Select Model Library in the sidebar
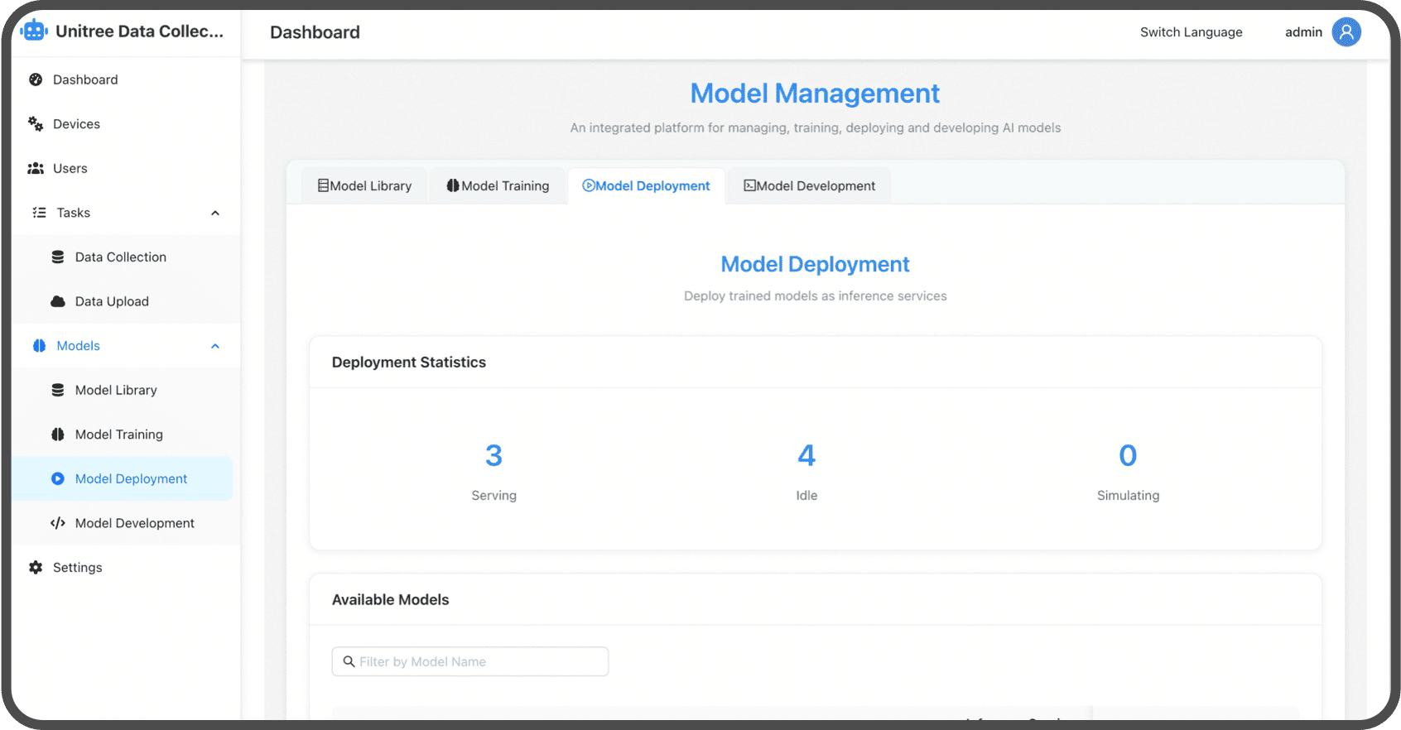 click(x=116, y=390)
